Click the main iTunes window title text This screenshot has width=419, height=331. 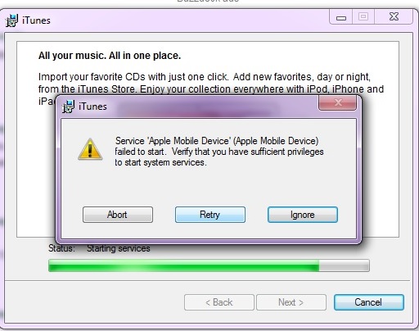pos(36,20)
